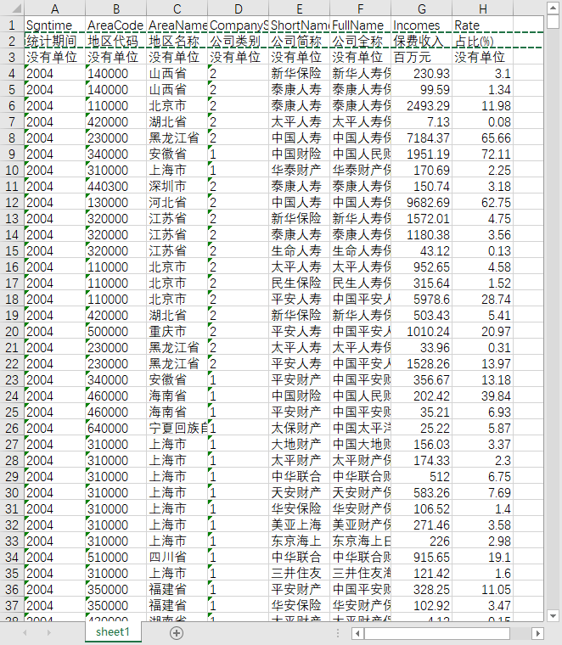Viewport: 562px width, 645px height.
Task: Click sheet tab bar resize handle dots
Action: click(338, 633)
